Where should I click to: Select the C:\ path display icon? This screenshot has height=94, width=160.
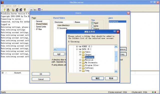coord(35,10)
